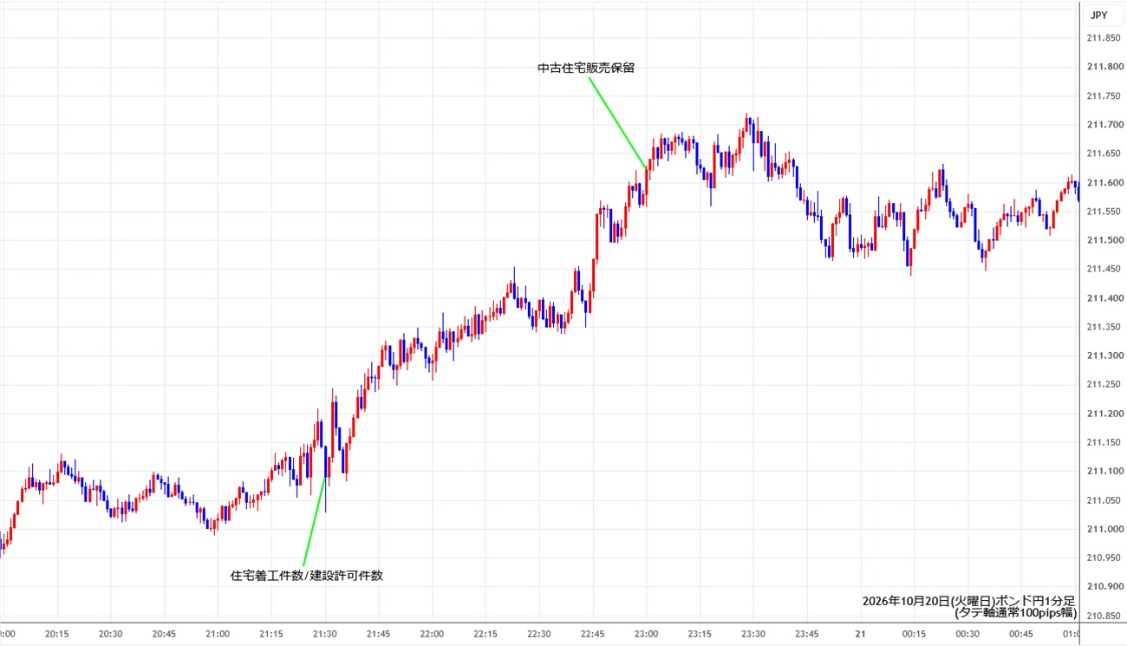This screenshot has width=1127, height=646.
Task: Select the 住宅着工件数/建設許可件数 annotation label
Action: (307, 575)
